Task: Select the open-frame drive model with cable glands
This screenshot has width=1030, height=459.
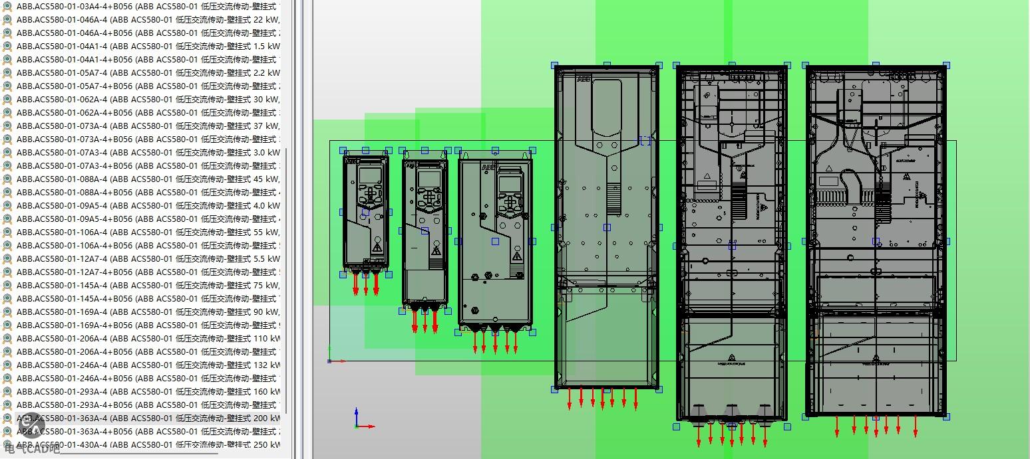Action: 732,246
